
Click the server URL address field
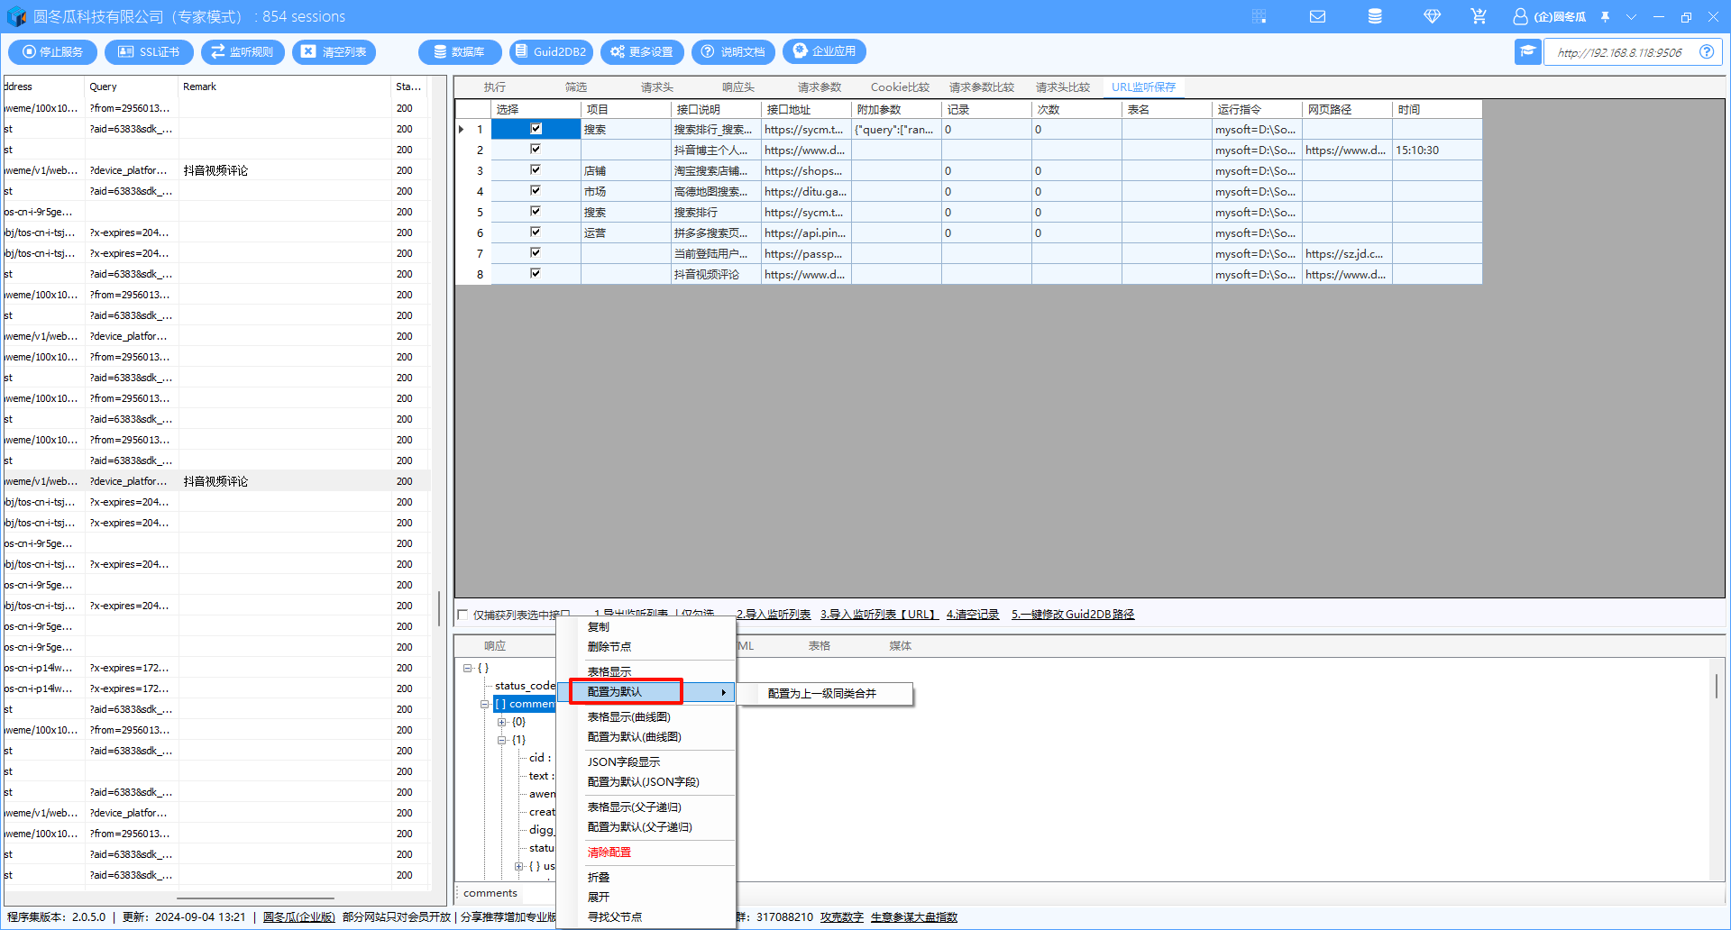[x=1619, y=52]
